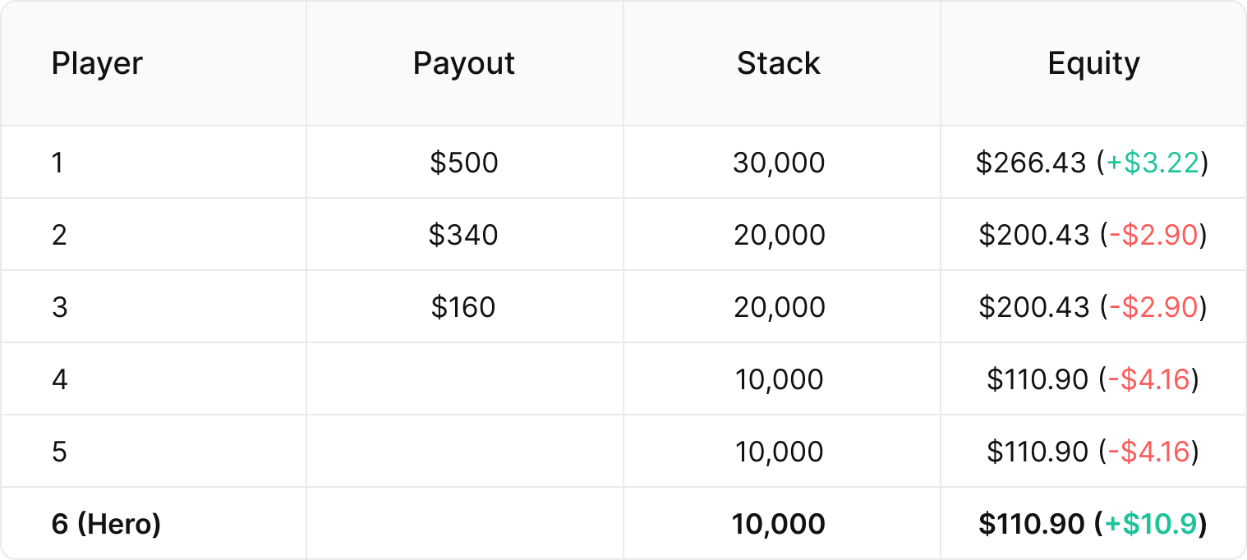Click the $266.43 equity value
Viewport: 1247px width, 560px height.
1031,163
